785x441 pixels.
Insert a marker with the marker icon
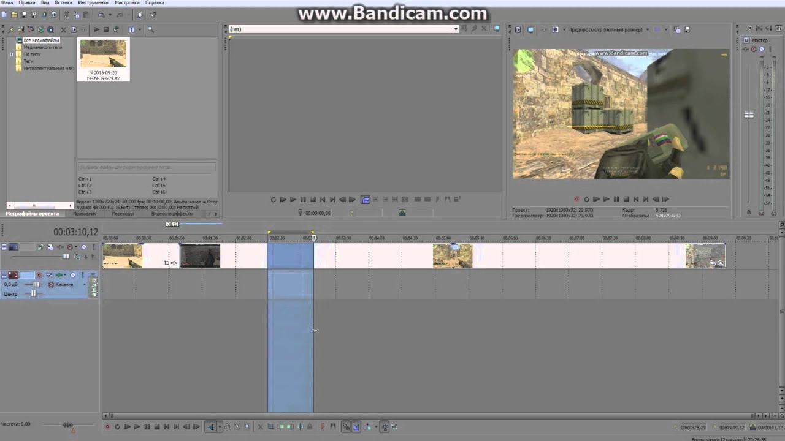tap(323, 427)
